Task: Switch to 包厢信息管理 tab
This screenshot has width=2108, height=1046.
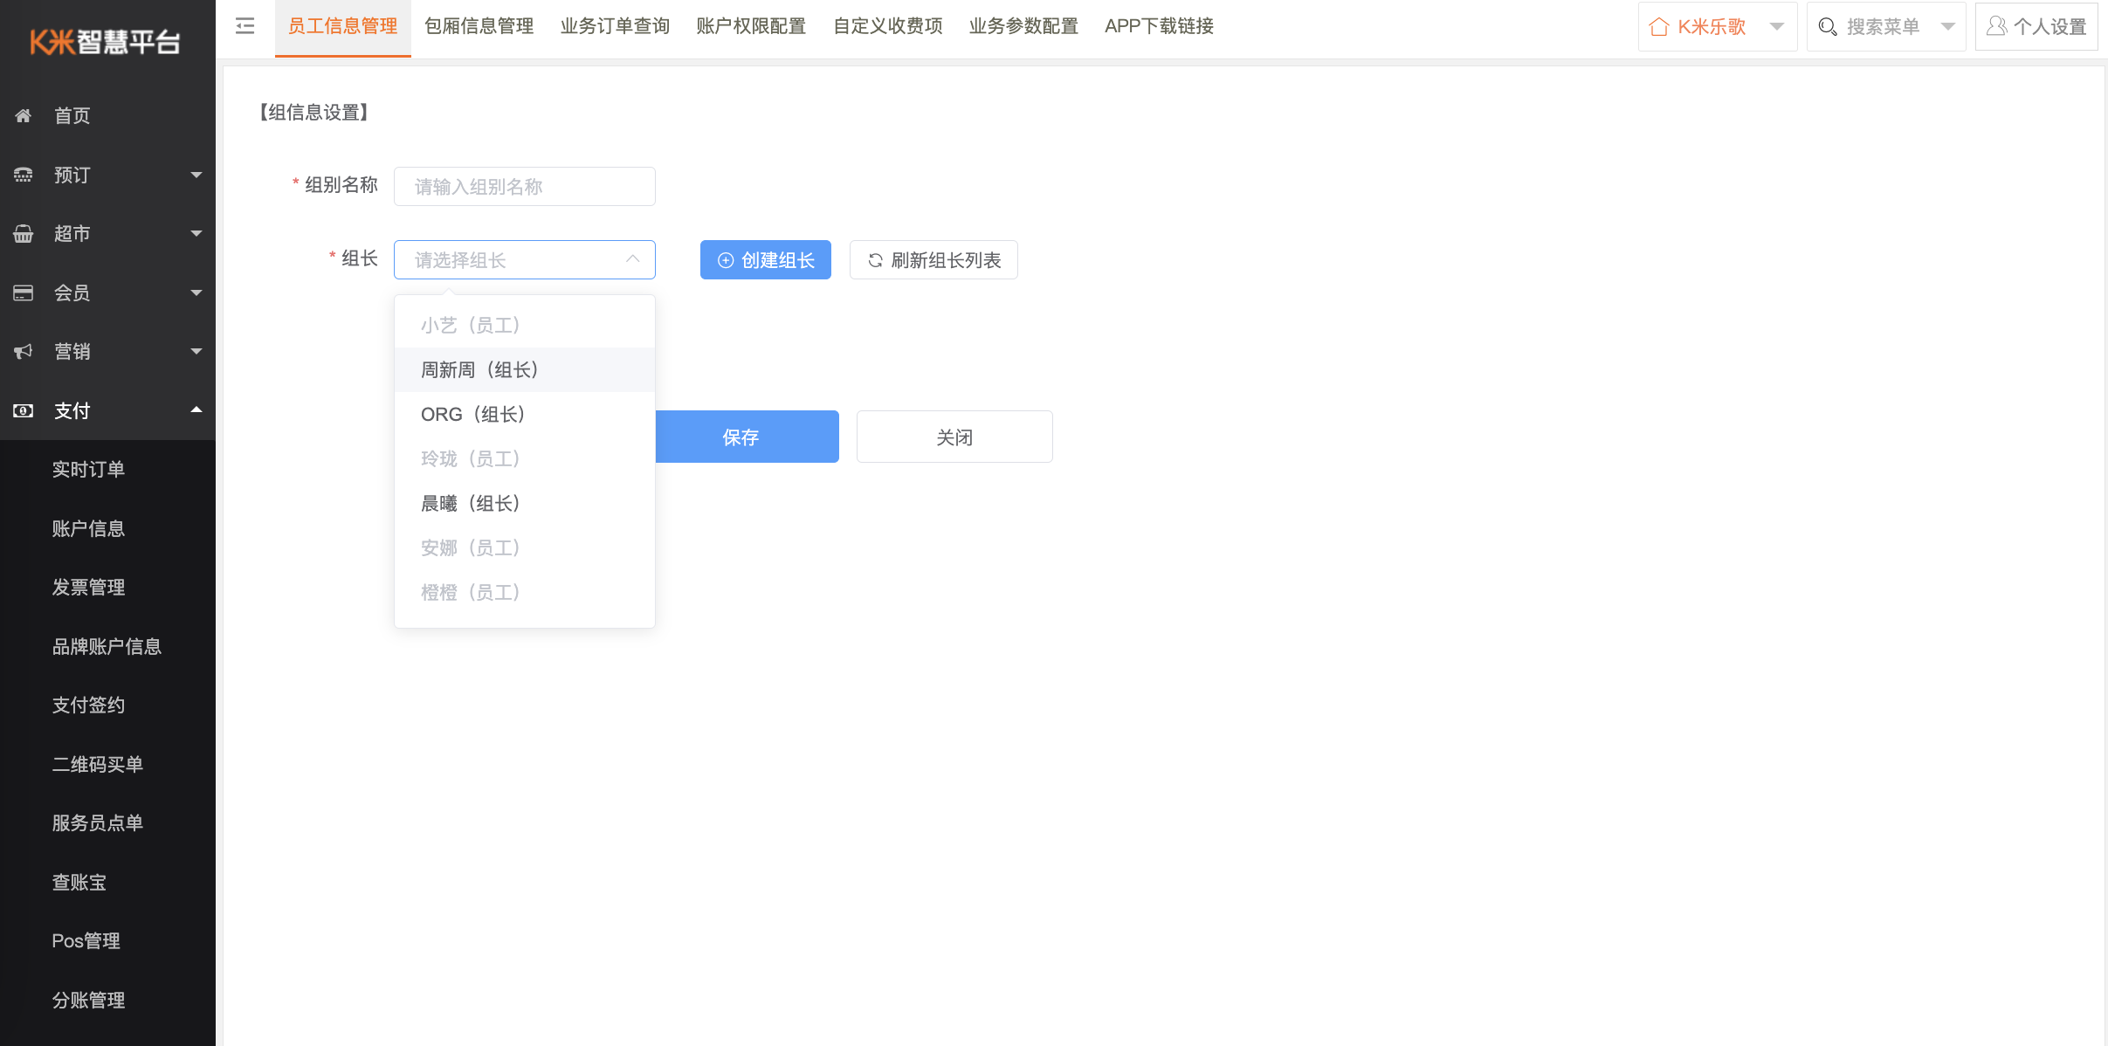Action: click(x=479, y=26)
